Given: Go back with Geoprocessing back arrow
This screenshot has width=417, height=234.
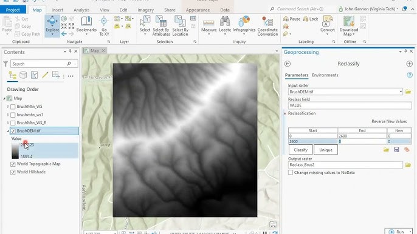Looking at the screenshot, I should pos(287,64).
